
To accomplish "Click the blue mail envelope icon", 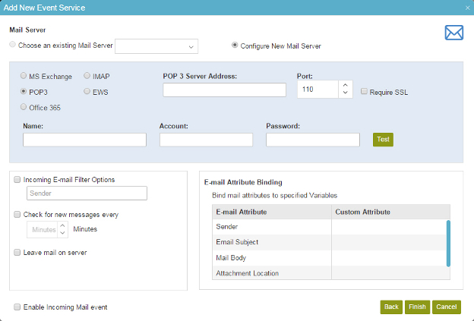I will click(x=453, y=33).
